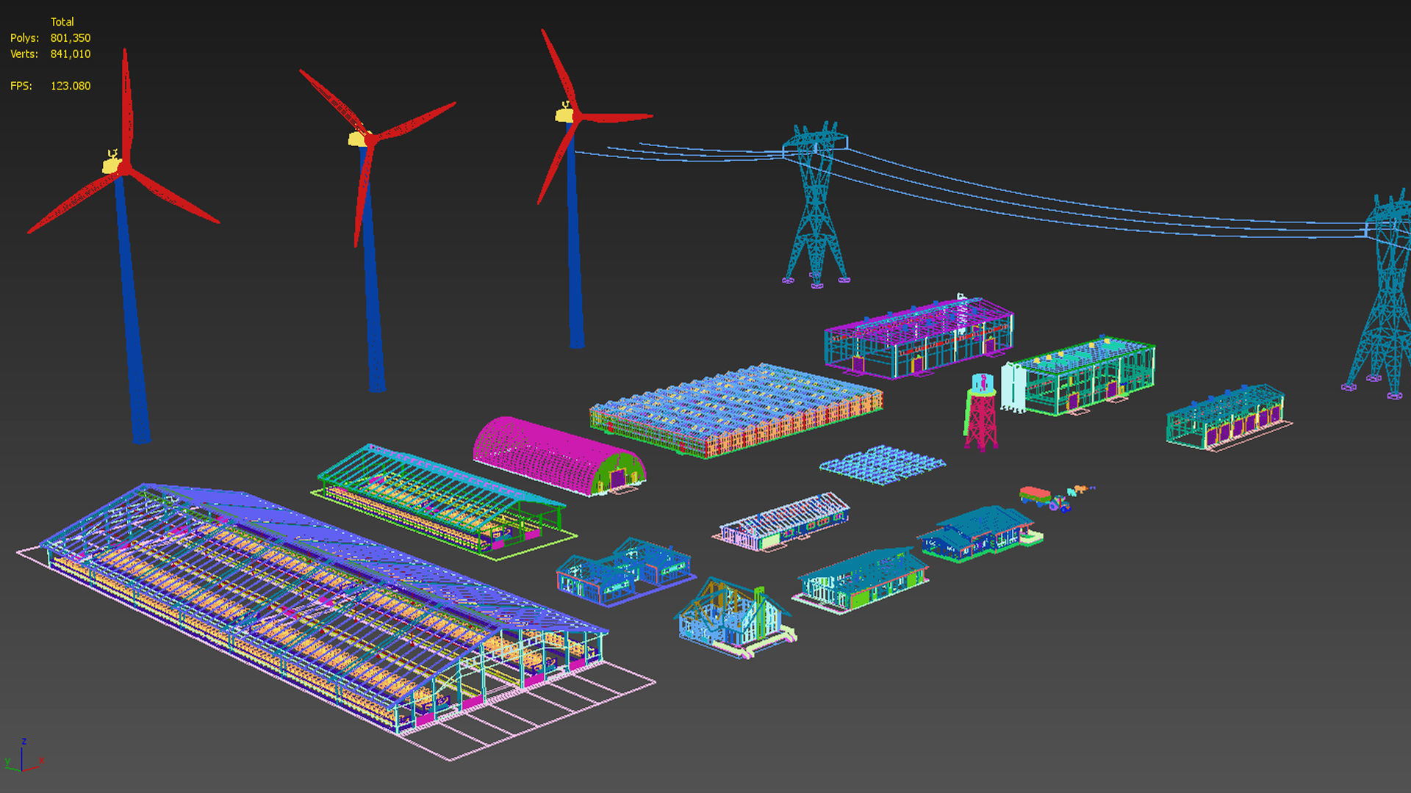Click the Polys count 801,350
1411x793 pixels.
pos(71,38)
